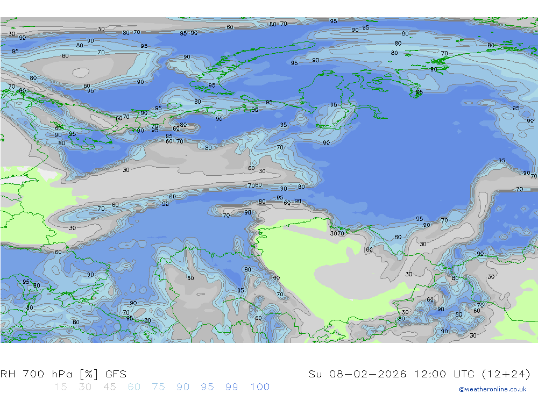Select legend value 75 in the color scale
This screenshot has width=538, height=394.
pos(159,387)
